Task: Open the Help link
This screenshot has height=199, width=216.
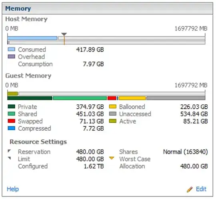Action: (x=13, y=189)
